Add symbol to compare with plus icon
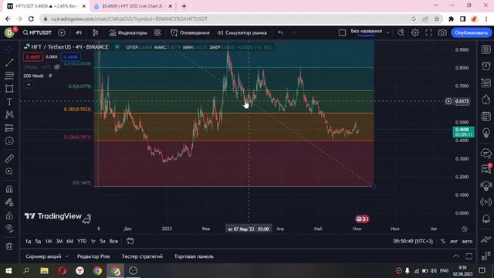Viewport: 494px width, 278px height. (62, 32)
